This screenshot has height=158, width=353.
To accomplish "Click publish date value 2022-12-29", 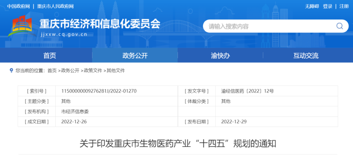I will click(234, 122).
